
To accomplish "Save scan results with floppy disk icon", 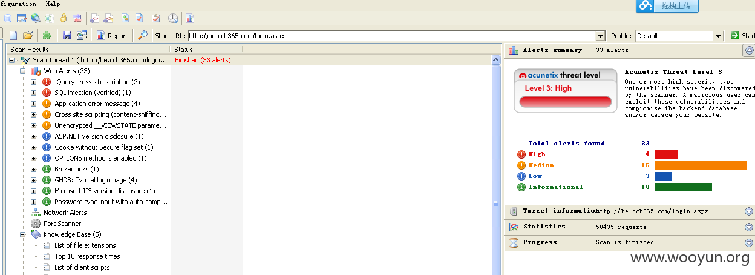I will point(67,36).
